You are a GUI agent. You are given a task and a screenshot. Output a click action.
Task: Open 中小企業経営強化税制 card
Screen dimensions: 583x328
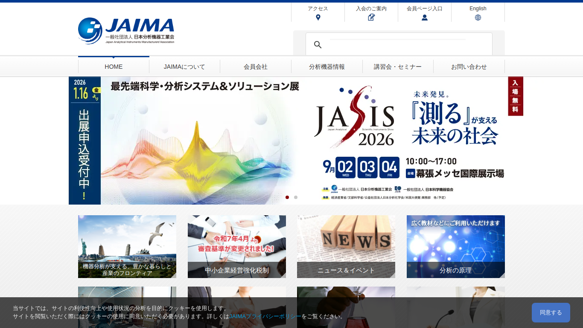pos(237,246)
